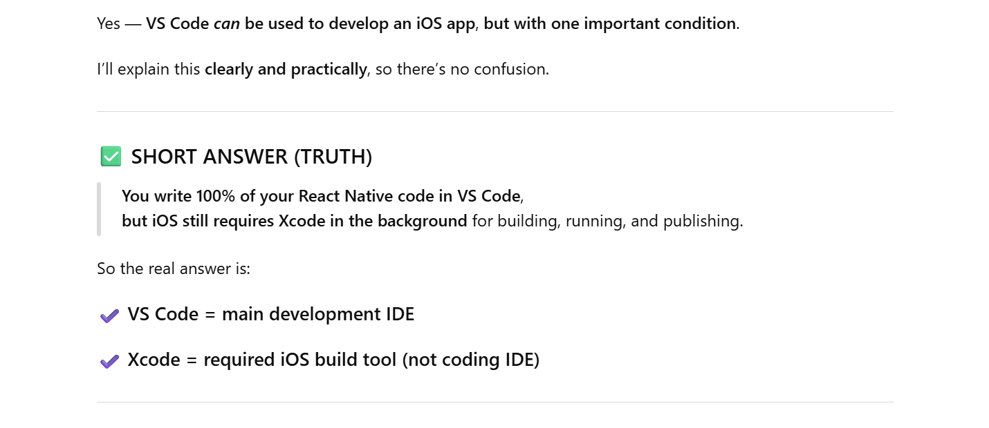This screenshot has width=989, height=428.
Task: Click "VS Code = main development IDE" text
Action: click(271, 314)
